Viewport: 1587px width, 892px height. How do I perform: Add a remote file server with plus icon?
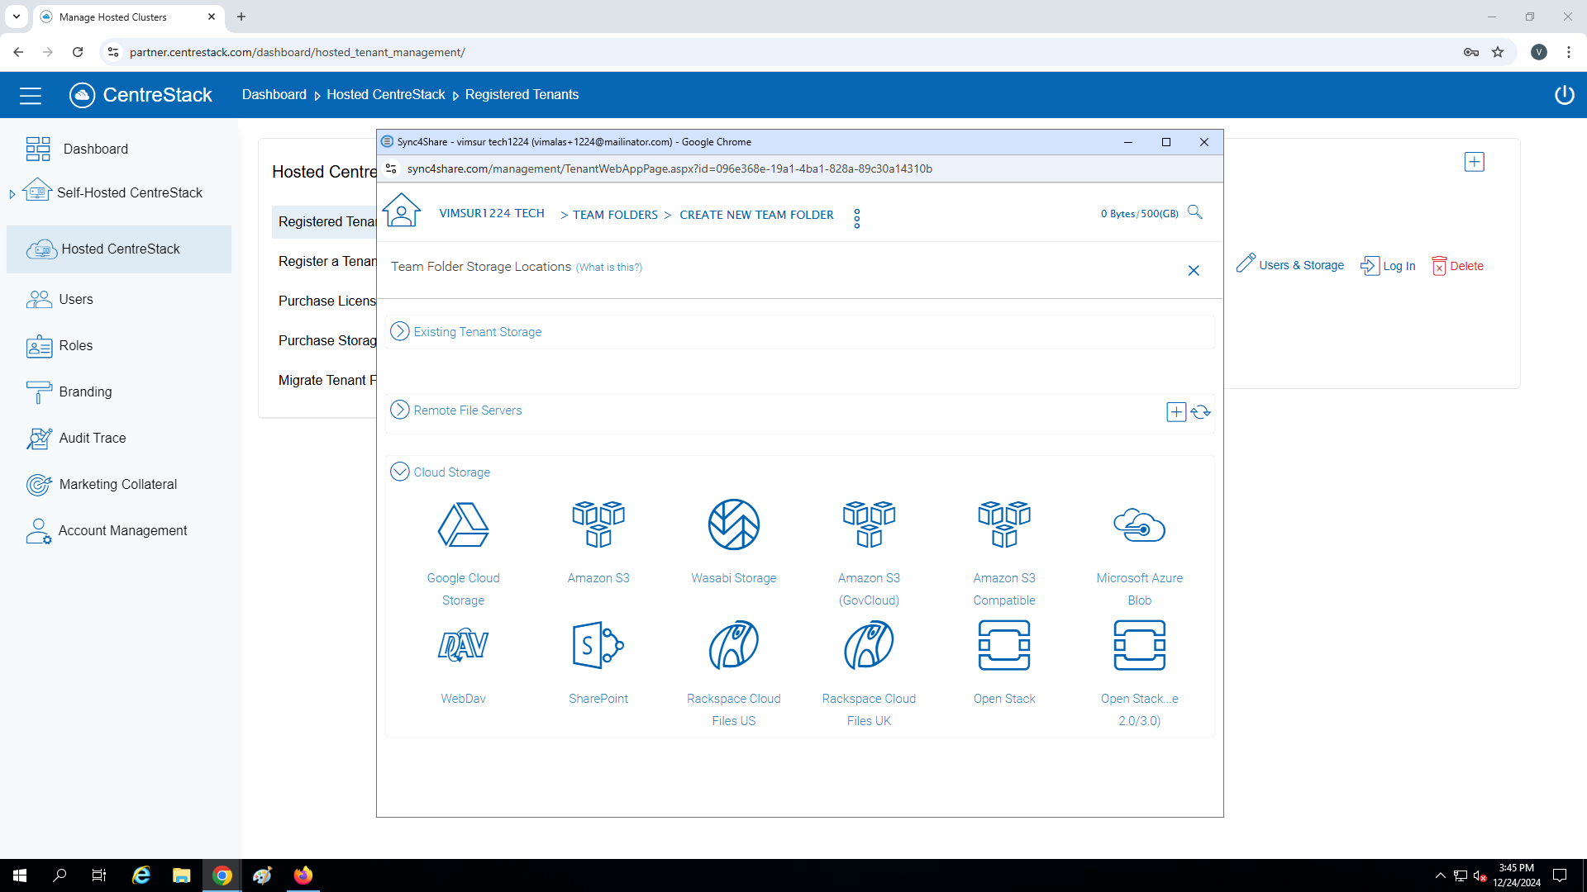tap(1176, 412)
